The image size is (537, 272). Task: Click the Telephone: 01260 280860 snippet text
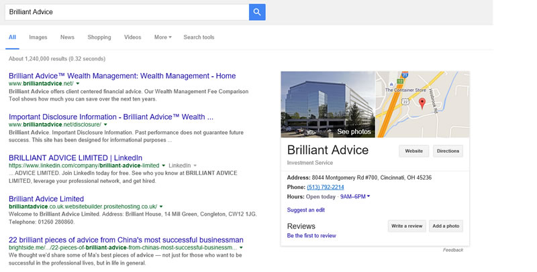(x=42, y=222)
